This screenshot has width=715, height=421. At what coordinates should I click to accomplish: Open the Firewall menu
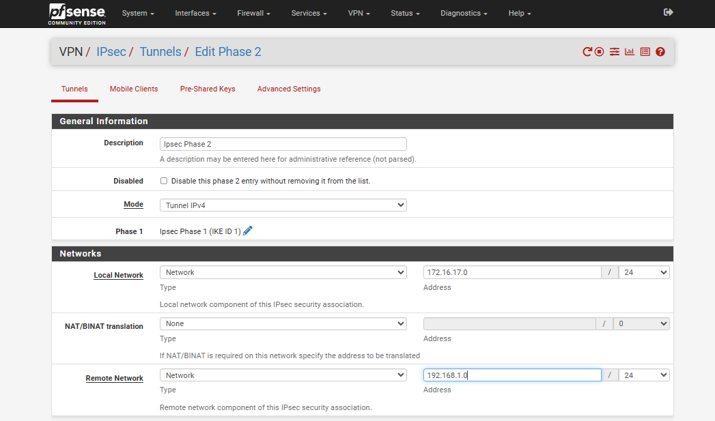click(x=253, y=13)
